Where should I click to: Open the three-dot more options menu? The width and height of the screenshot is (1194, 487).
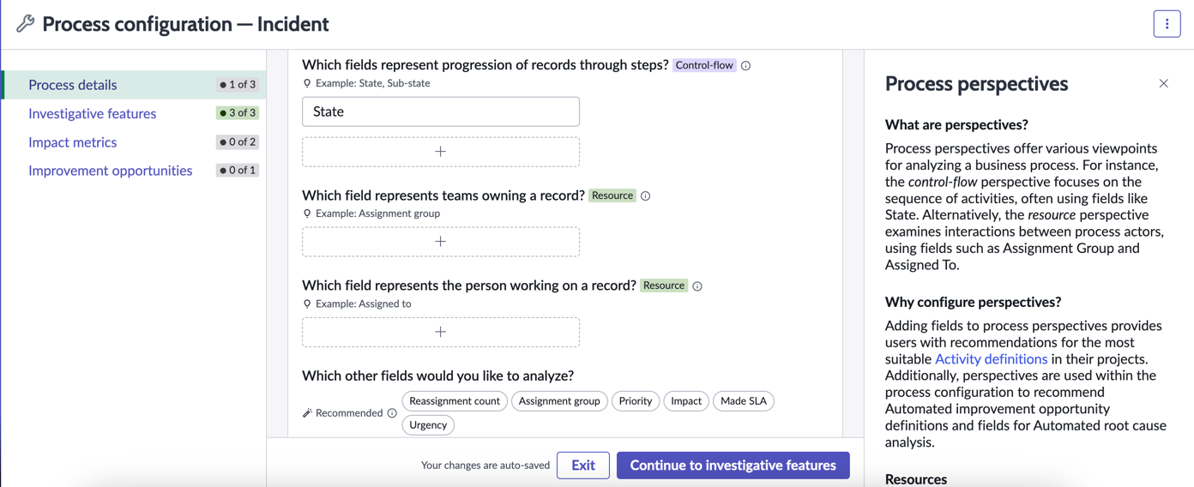pos(1167,24)
